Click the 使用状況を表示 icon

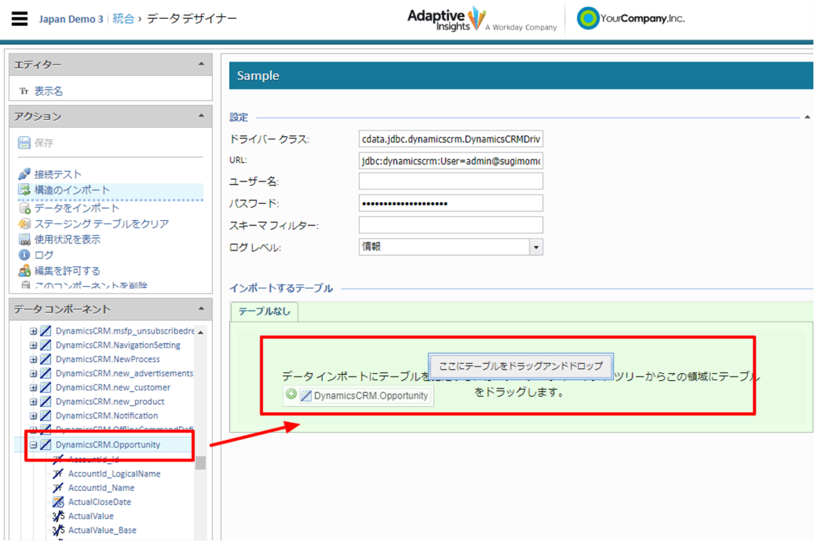tap(24, 239)
